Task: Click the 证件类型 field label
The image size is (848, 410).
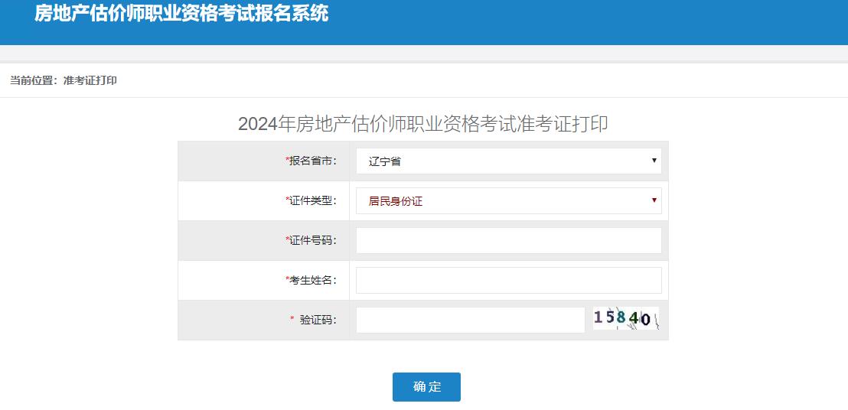Action: click(x=312, y=201)
